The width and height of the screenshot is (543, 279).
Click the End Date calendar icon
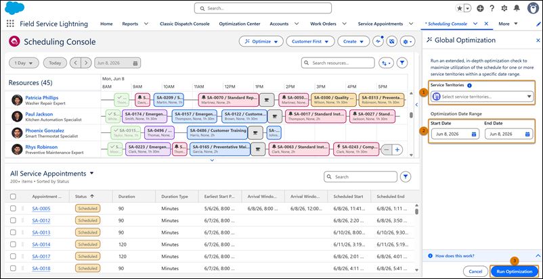click(x=527, y=134)
